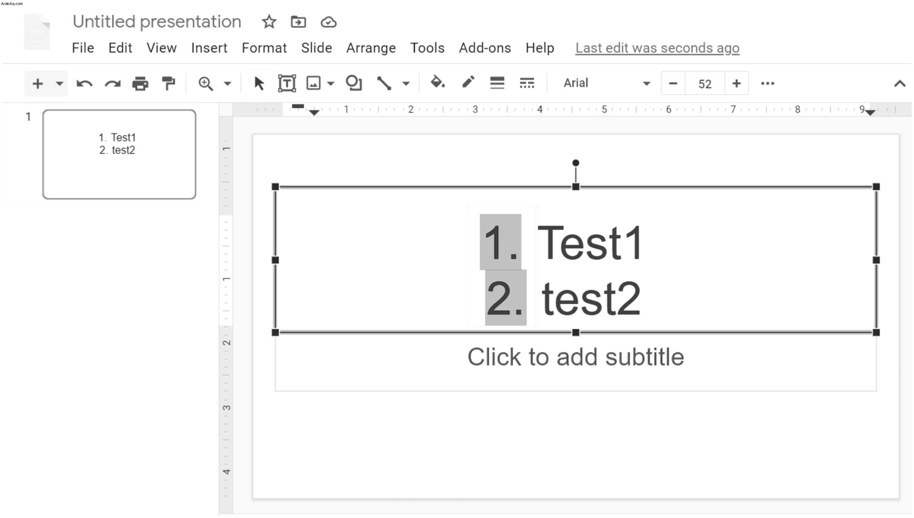Expand the zoom level dropdown arrow
The image size is (914, 518).
[x=227, y=84]
